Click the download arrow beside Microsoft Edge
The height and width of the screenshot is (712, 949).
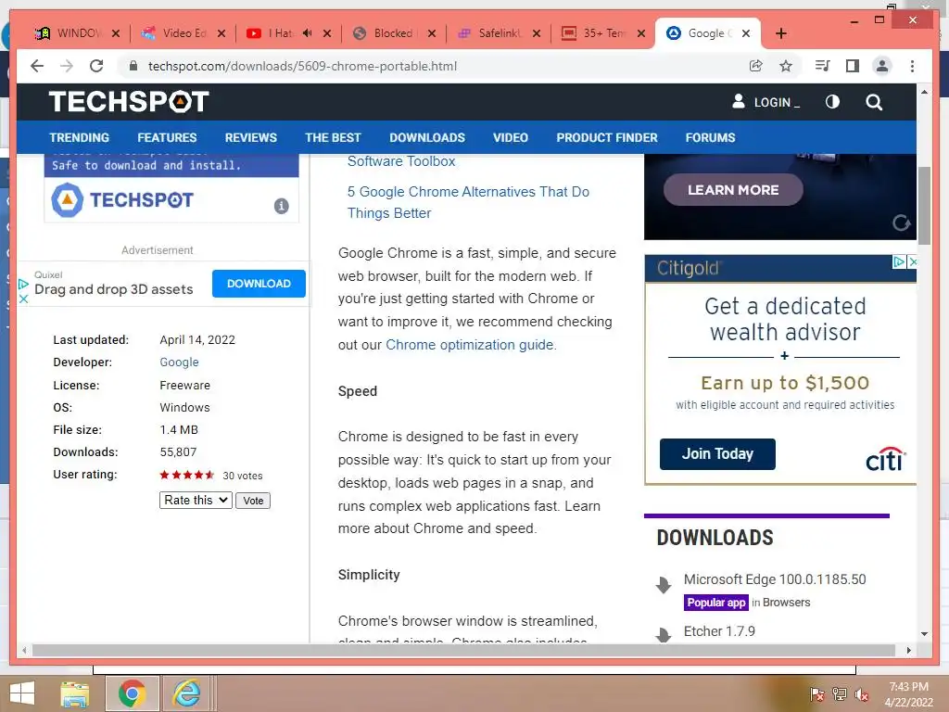coord(664,584)
